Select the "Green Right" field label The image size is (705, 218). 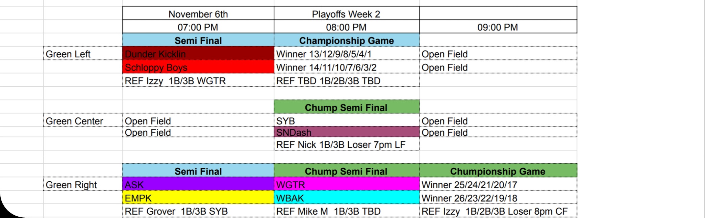83,185
